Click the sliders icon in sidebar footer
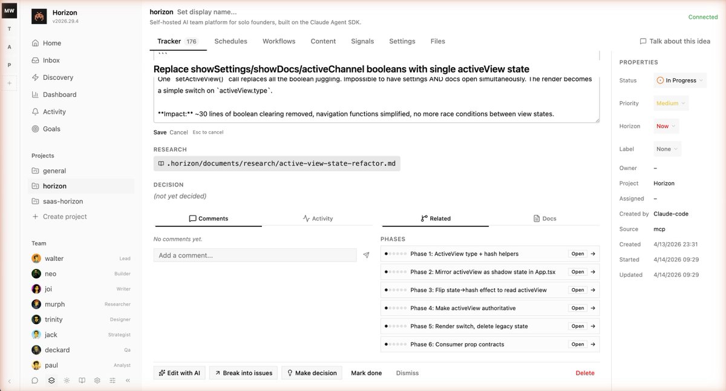Image resolution: width=726 pixels, height=391 pixels. pyautogui.click(x=113, y=381)
